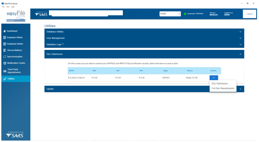
Task: Open the 202402 period dropdown
Action: (170, 14)
